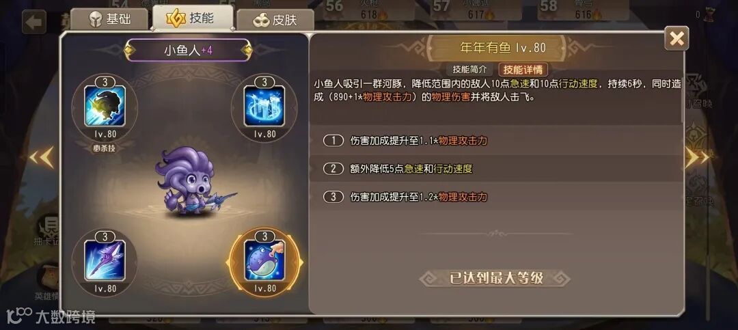Go to previous hero with left chevrons

[42, 158]
